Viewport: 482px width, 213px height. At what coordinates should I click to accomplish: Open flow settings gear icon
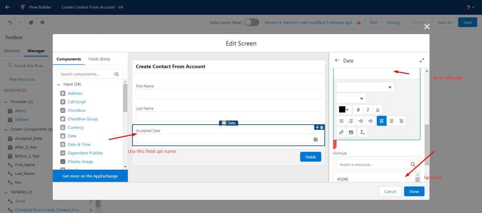(43, 22)
